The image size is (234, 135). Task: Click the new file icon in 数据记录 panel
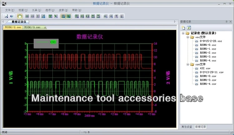pyautogui.click(x=183, y=28)
